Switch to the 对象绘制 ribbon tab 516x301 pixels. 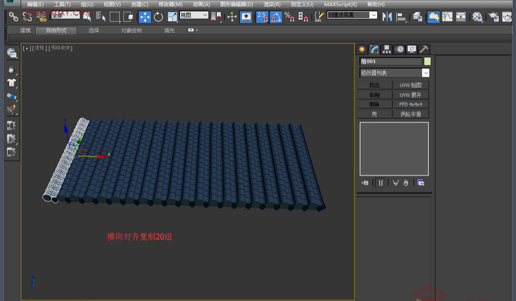[x=131, y=30]
